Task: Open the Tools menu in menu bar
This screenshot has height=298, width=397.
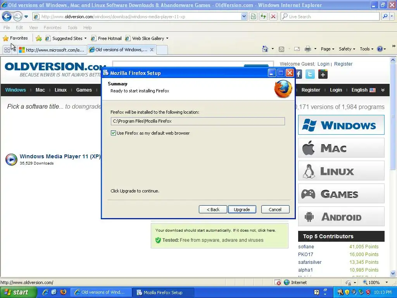Action: coord(72,28)
